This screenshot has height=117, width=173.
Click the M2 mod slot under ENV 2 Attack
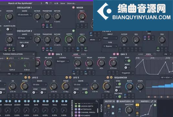74,73
